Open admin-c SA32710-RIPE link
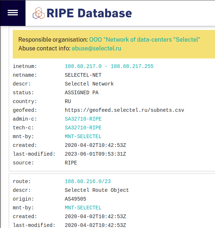215x228 pixels. point(83,119)
